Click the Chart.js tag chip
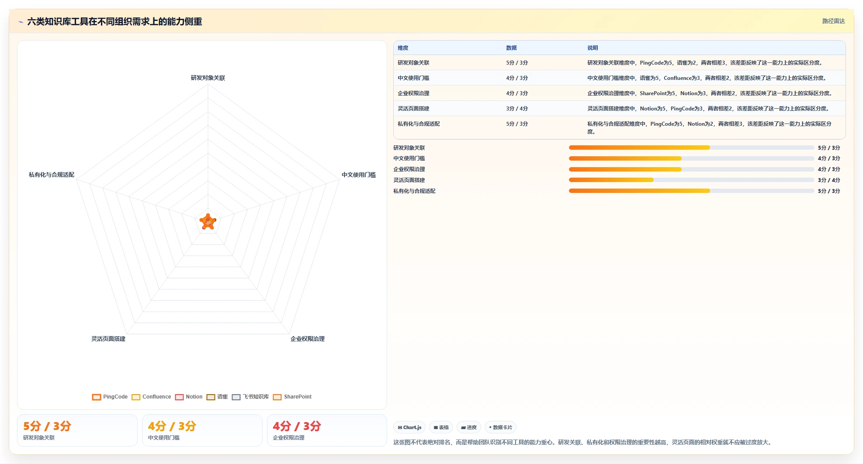The width and height of the screenshot is (863, 464). 410,427
